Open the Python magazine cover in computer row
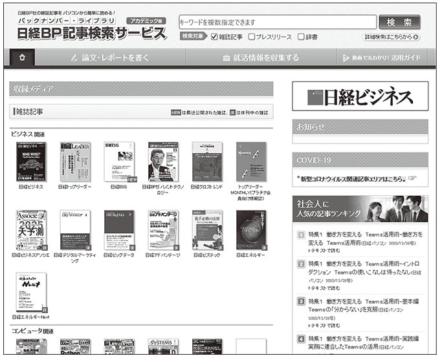Image resolution: width=440 pixels, height=358 pixels. 75,346
